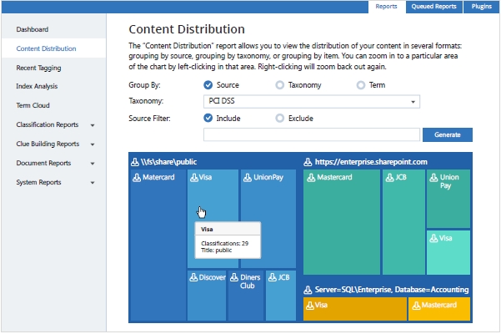Open the Plugins tab
This screenshot has width=501, height=334.
[x=481, y=6]
